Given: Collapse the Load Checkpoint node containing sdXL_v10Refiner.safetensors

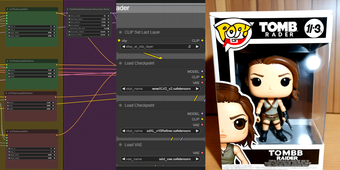Looking at the screenshot, I should 120,105.
